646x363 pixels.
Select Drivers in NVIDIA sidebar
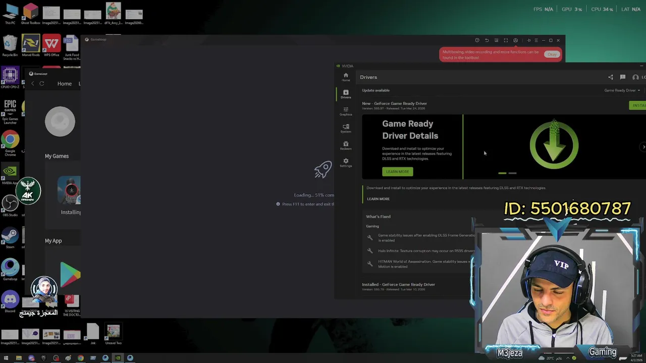point(346,94)
